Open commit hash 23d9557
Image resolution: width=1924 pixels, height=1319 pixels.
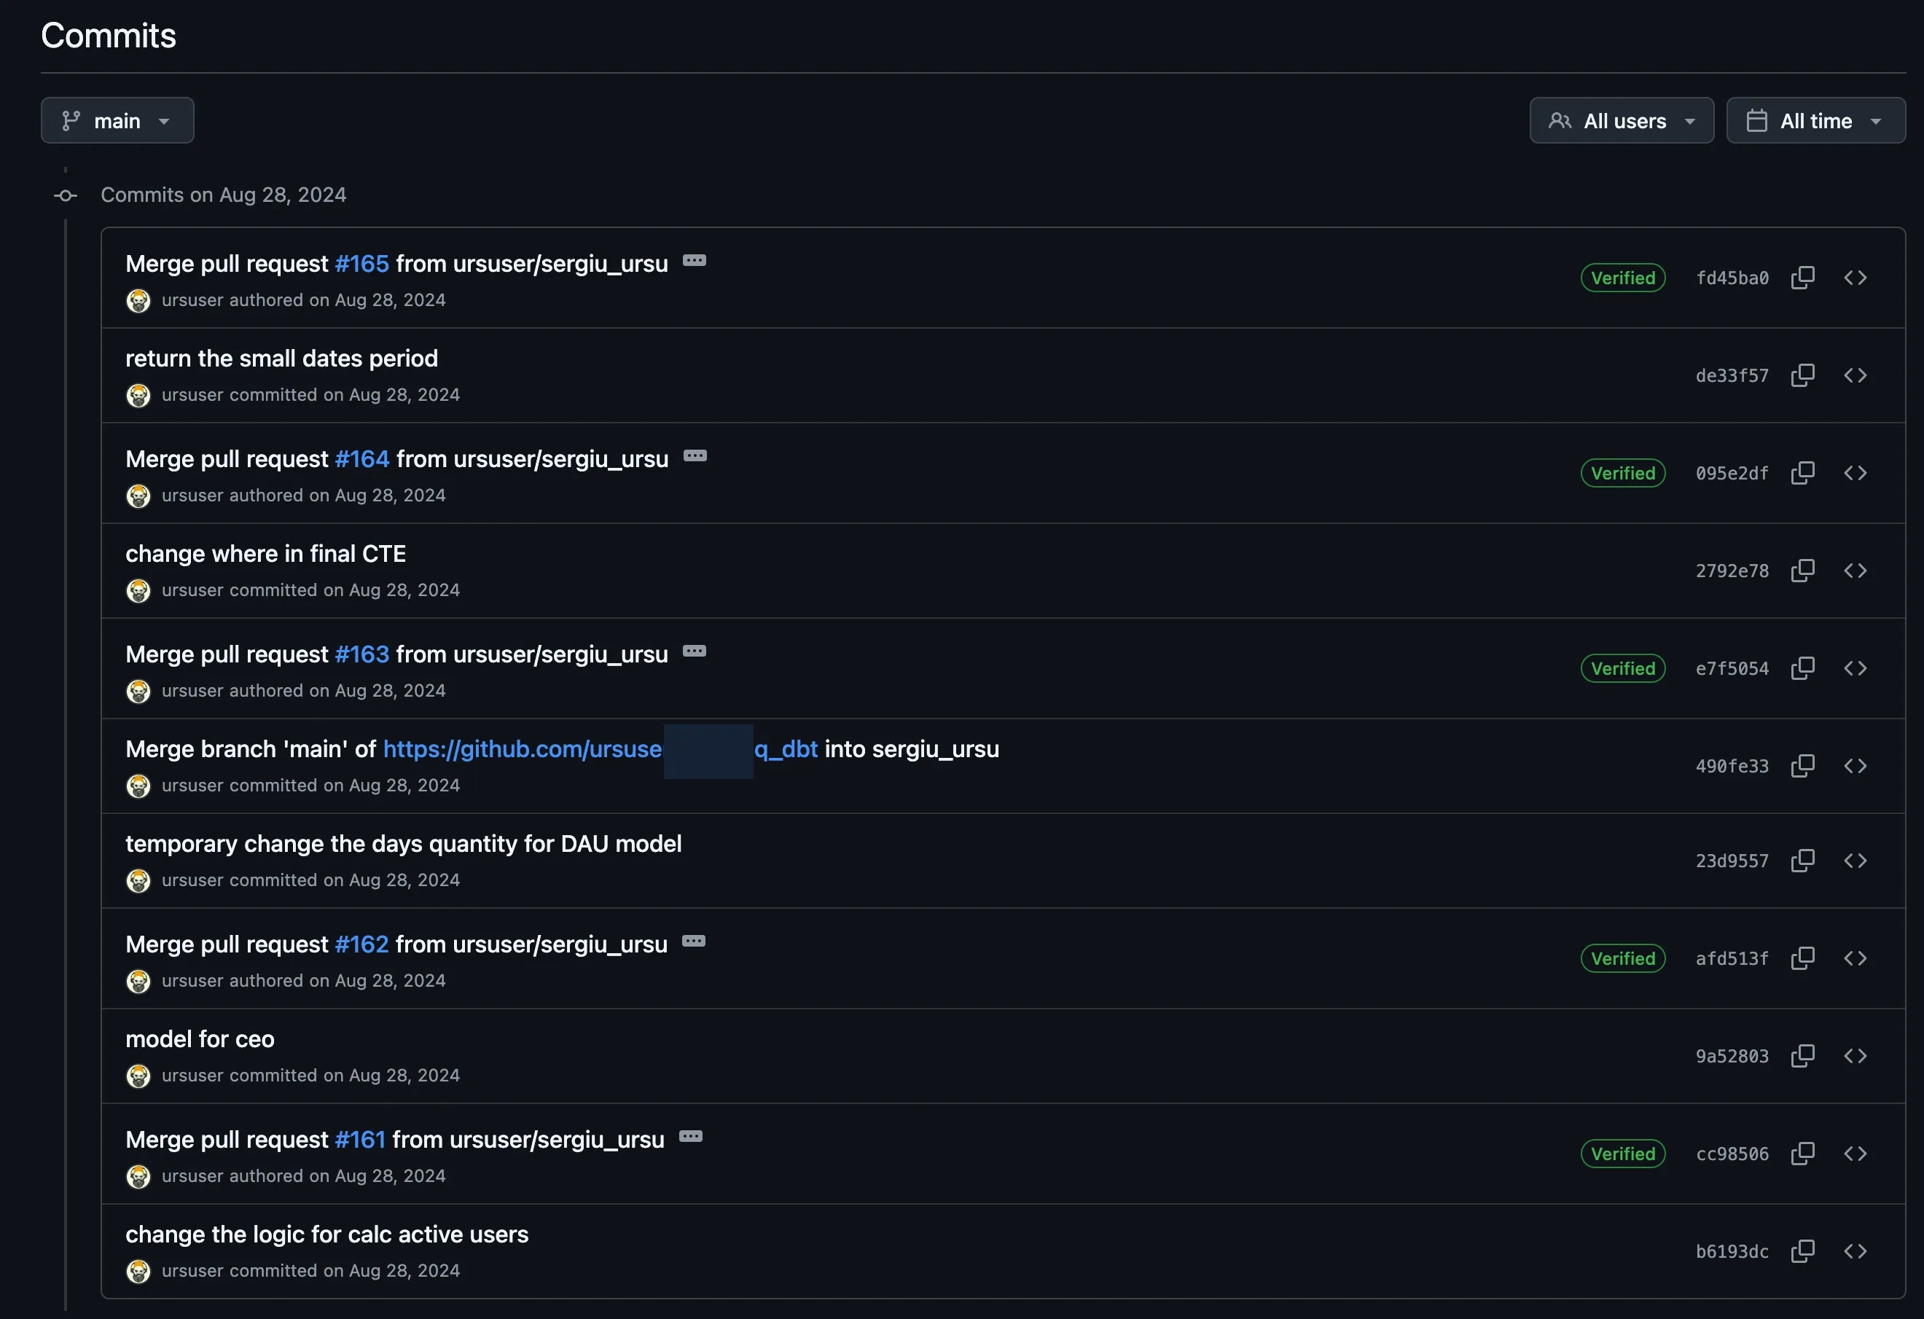(x=1731, y=861)
